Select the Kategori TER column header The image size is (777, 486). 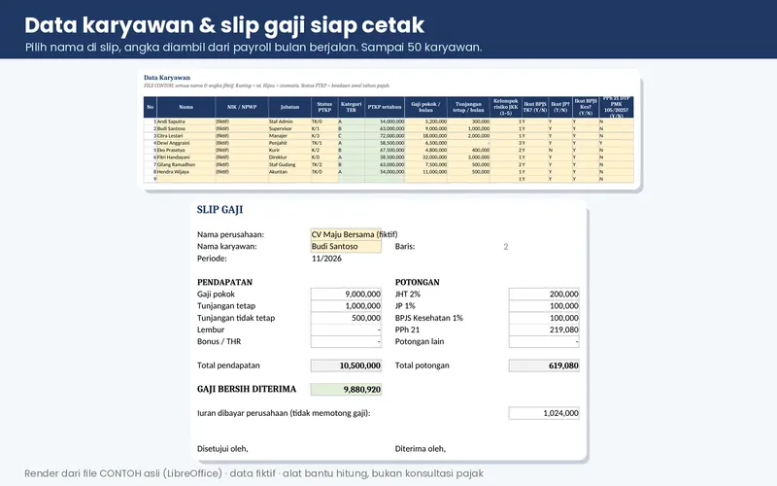coord(351,107)
